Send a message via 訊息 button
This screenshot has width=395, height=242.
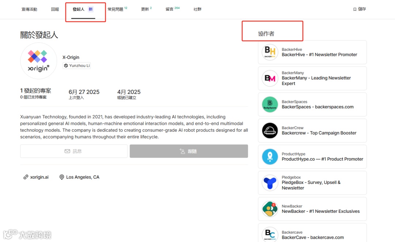tap(74, 151)
